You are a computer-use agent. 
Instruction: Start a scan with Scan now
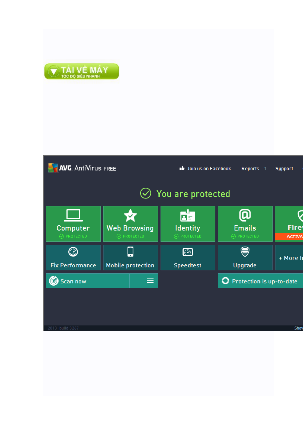click(88, 281)
